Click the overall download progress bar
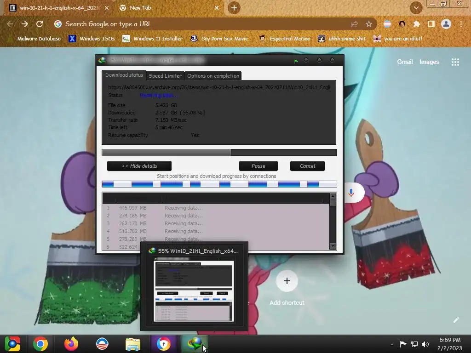 (219, 153)
